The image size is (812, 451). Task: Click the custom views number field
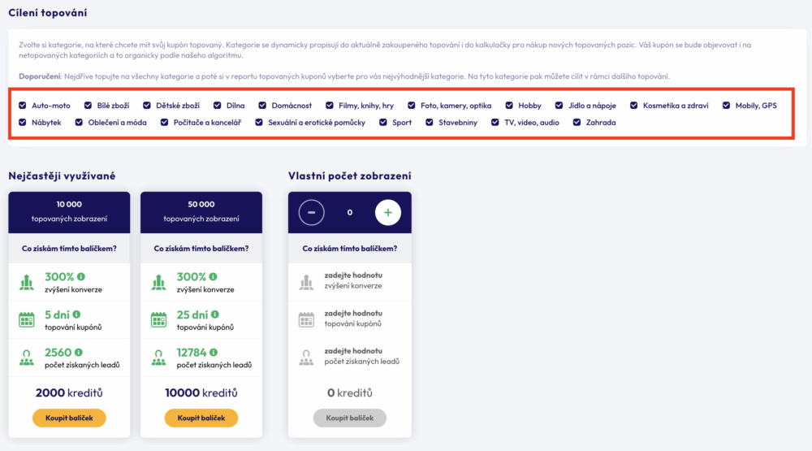pos(349,212)
